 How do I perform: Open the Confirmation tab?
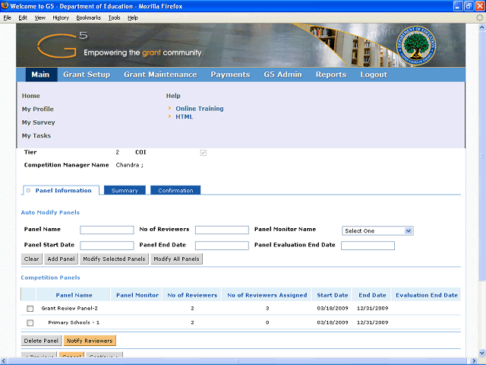click(x=175, y=190)
